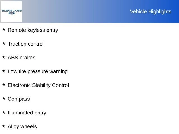Click the Alloy wheels feature text

click(x=22, y=126)
